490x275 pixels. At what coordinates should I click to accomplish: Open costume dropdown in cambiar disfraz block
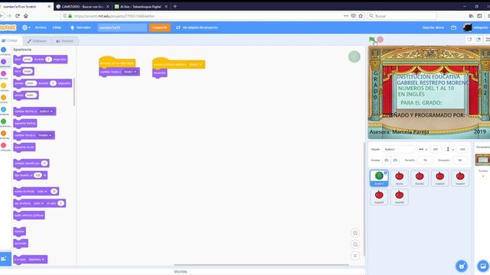point(46,112)
